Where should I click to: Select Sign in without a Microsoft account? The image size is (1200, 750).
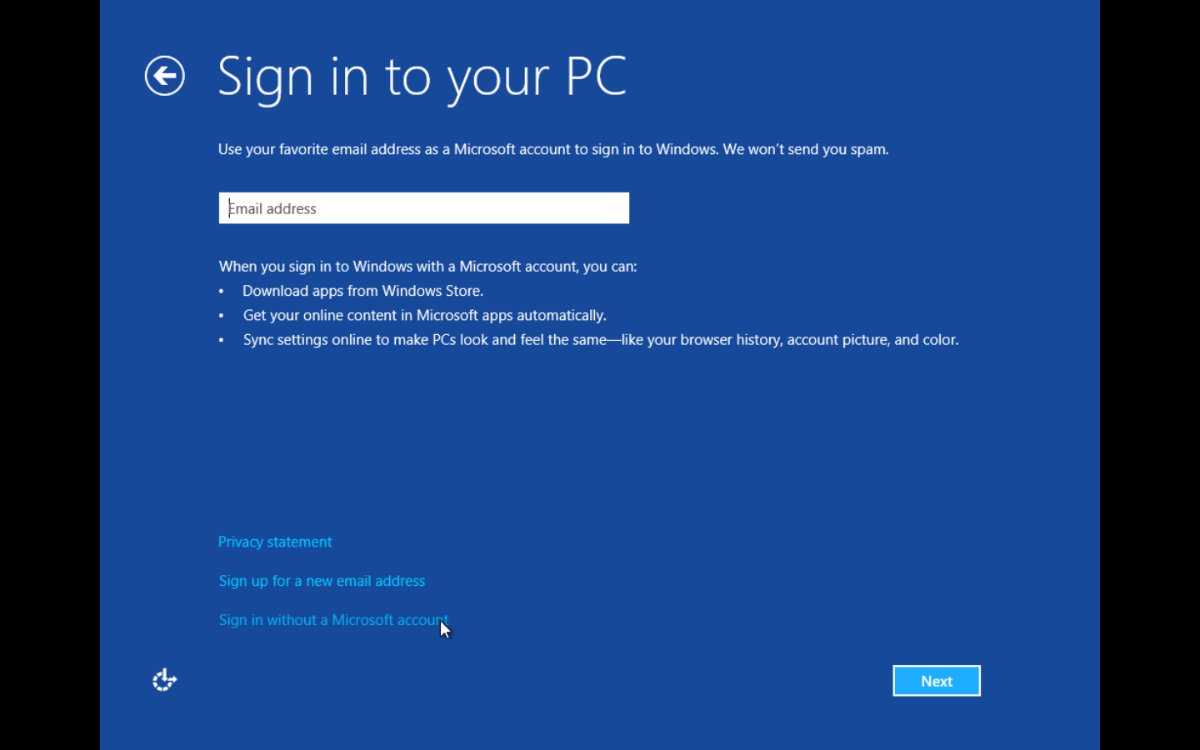(333, 620)
